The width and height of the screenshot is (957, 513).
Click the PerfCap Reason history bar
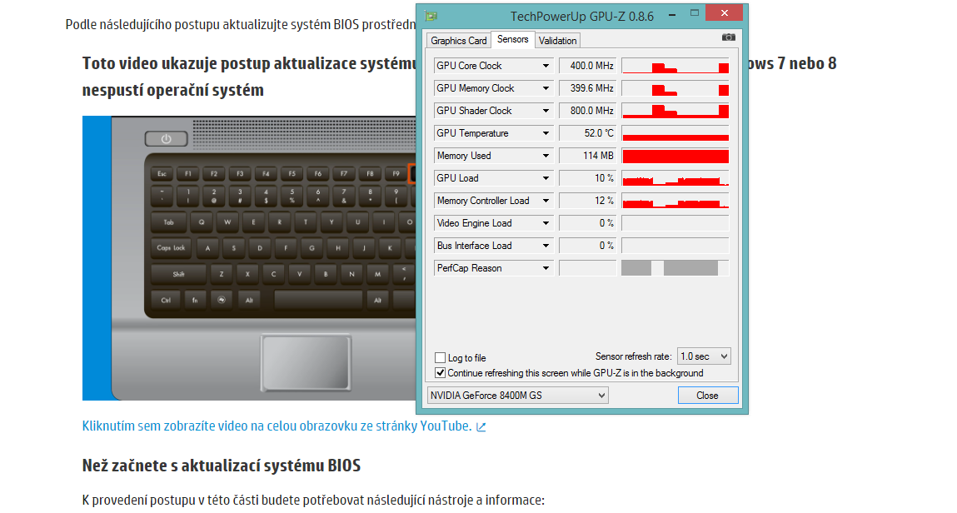pyautogui.click(x=675, y=268)
